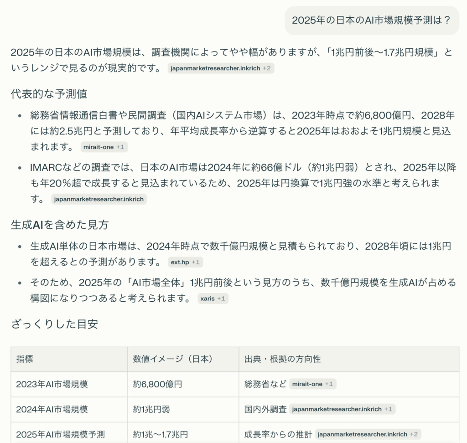
Task: Click the 2025年AI市場規模予測 row label
Action: (x=60, y=434)
